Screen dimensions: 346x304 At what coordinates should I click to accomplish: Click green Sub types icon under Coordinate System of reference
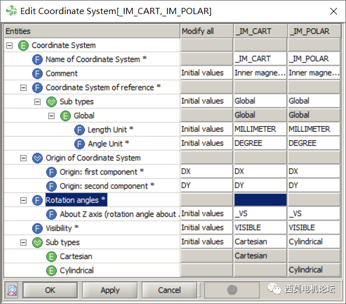tap(52, 102)
